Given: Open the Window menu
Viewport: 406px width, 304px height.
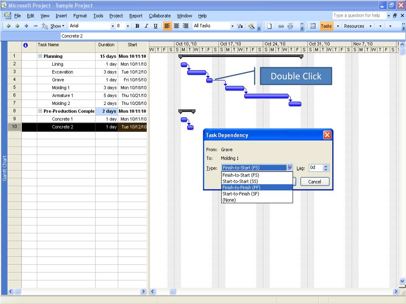Looking at the screenshot, I should pos(184,16).
